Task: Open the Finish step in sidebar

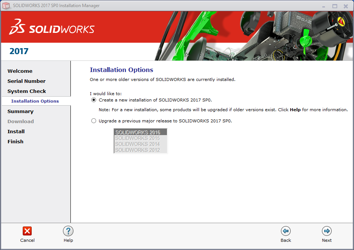Action: [x=15, y=141]
